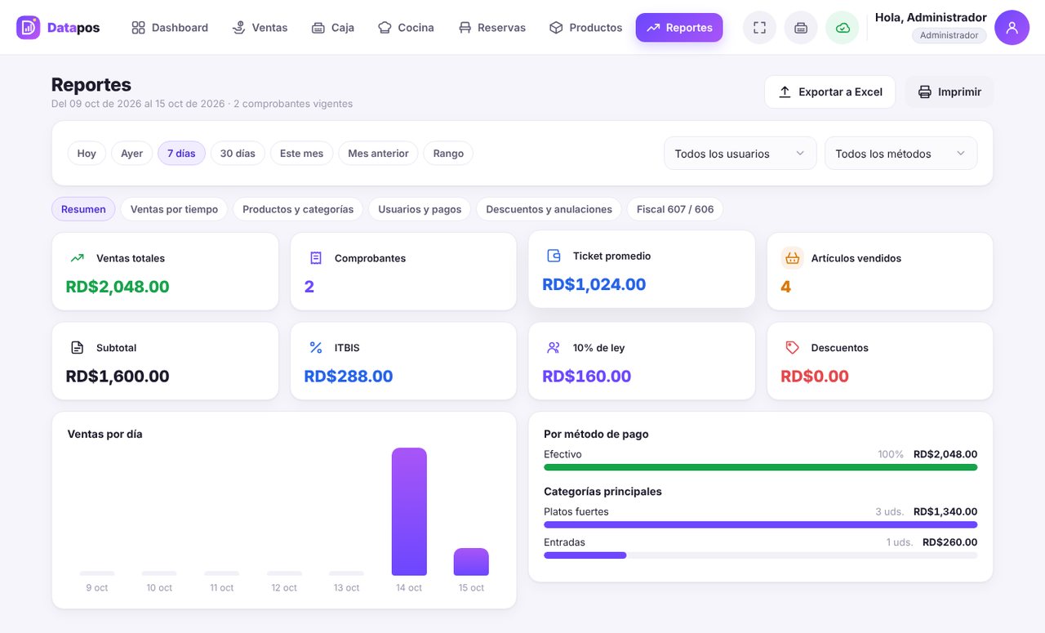Screen dimensions: 1045x633
Task: Switch to Ventas por tiempo tab
Action: (x=174, y=209)
